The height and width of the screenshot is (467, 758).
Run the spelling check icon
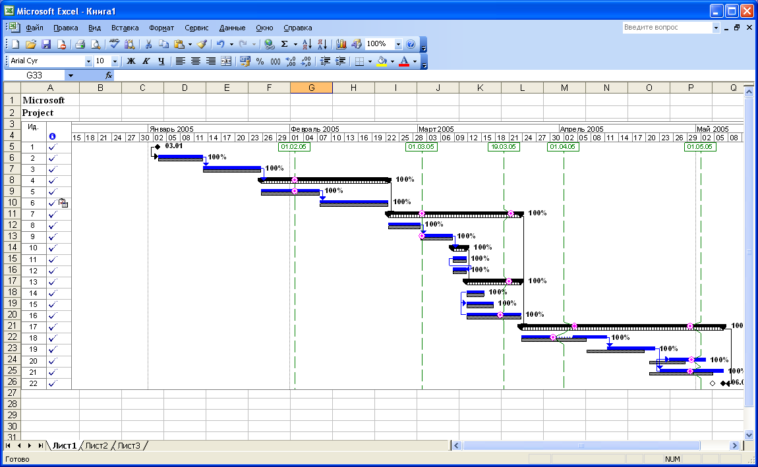click(114, 44)
